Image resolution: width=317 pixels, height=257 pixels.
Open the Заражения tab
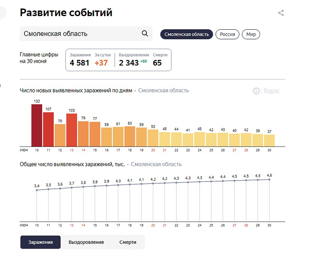click(x=41, y=242)
